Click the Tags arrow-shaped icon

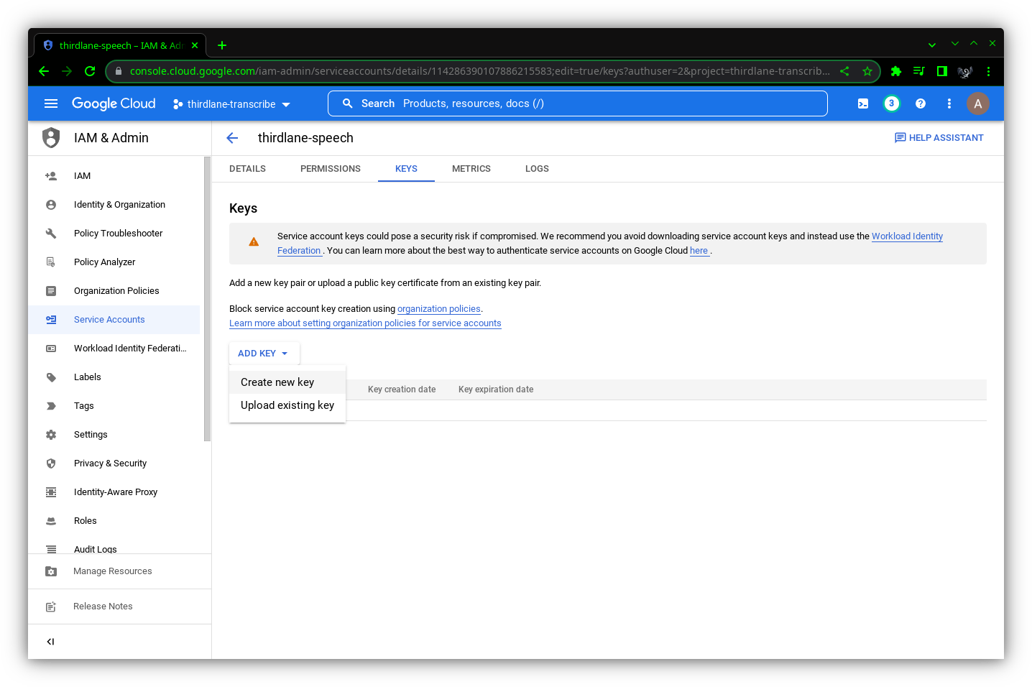[x=51, y=406]
